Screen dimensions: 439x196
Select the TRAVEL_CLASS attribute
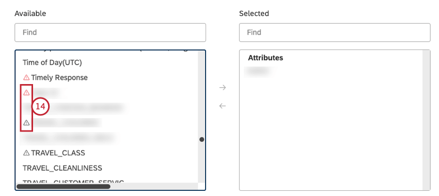pos(58,153)
